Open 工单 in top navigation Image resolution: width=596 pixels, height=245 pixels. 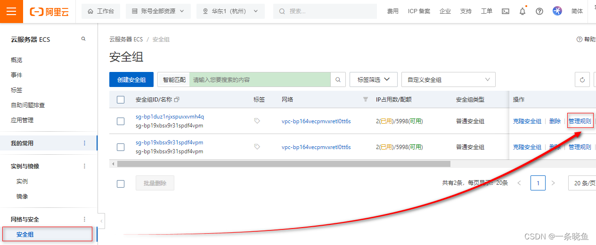pos(487,11)
